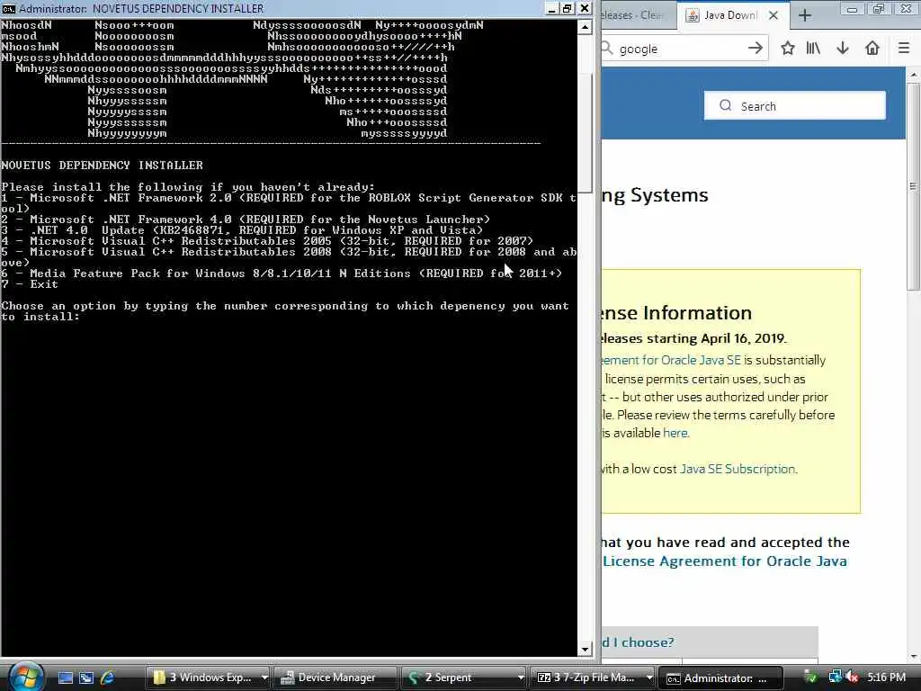Close the Java Download browser tab

click(x=773, y=15)
